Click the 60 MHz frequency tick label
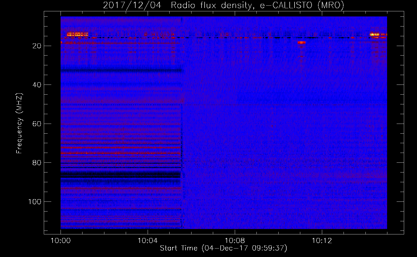The image size is (417, 257). 37,124
